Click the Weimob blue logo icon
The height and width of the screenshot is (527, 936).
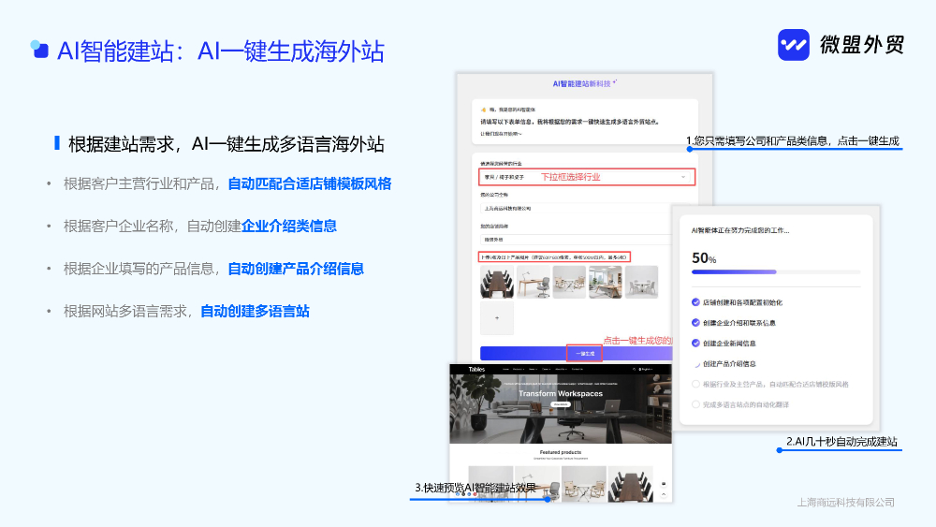pyautogui.click(x=794, y=45)
